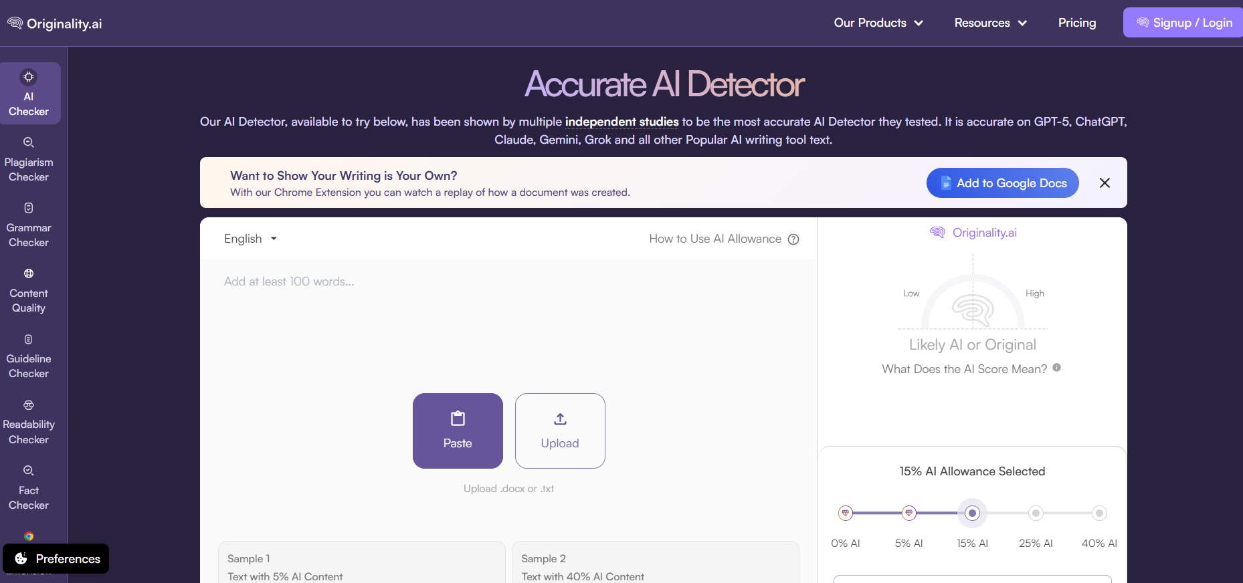Go to the Pricing page
The width and height of the screenshot is (1243, 583).
1077,23
